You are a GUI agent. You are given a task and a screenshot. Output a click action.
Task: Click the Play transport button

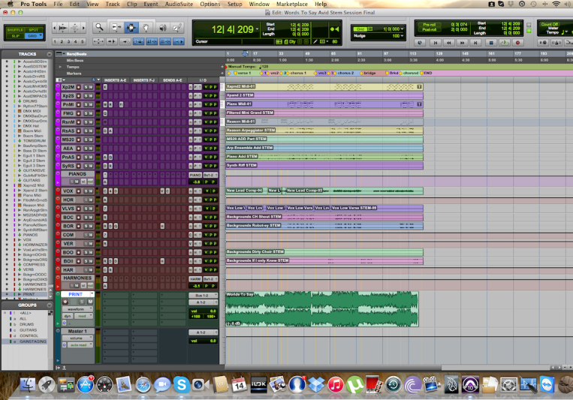tap(505, 43)
